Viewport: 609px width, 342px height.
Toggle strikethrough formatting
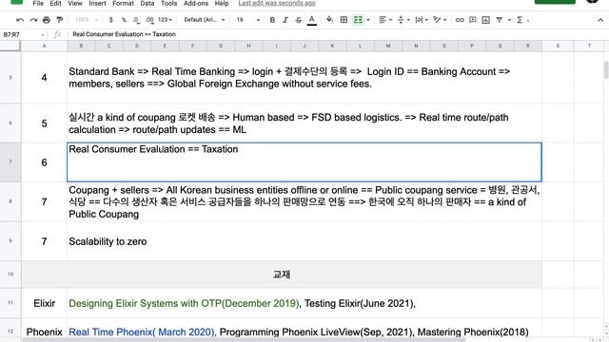tap(298, 20)
